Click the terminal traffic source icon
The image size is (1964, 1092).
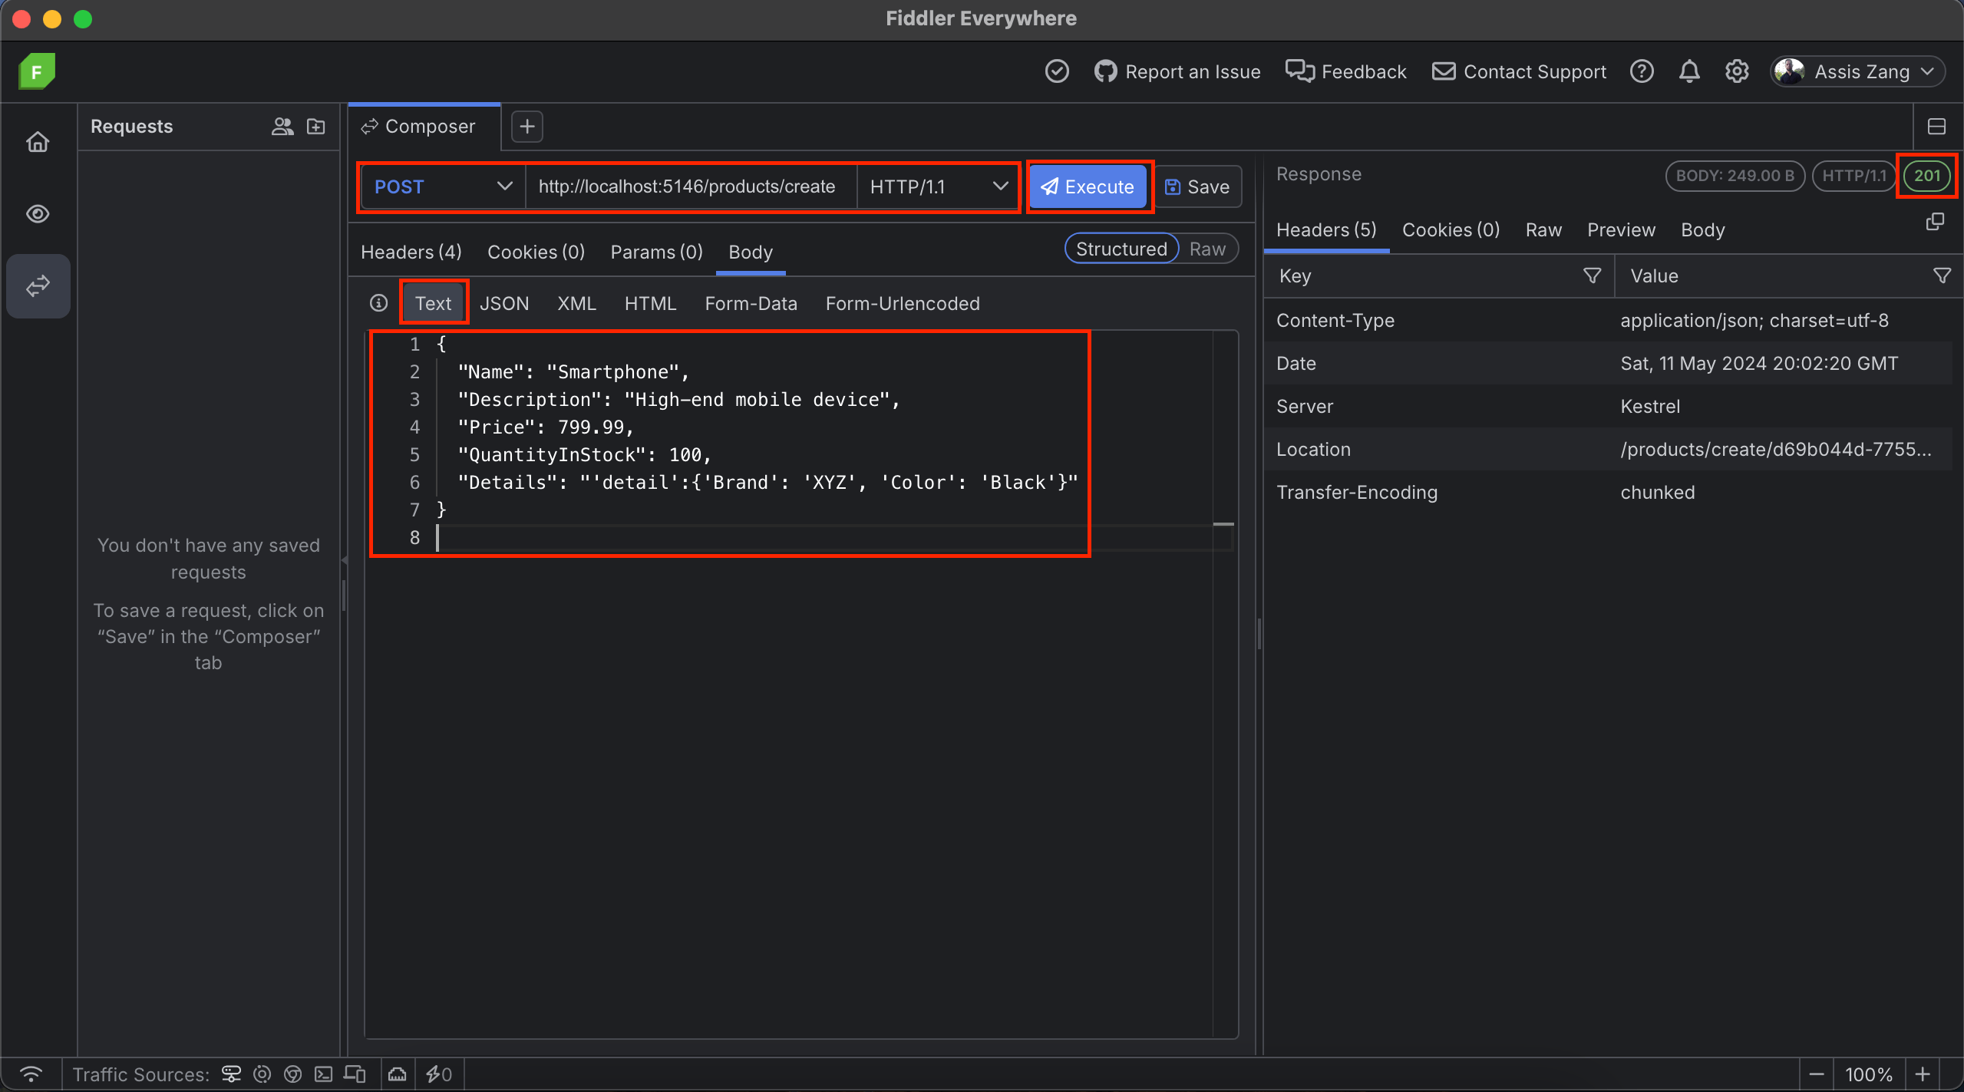pos(324,1074)
